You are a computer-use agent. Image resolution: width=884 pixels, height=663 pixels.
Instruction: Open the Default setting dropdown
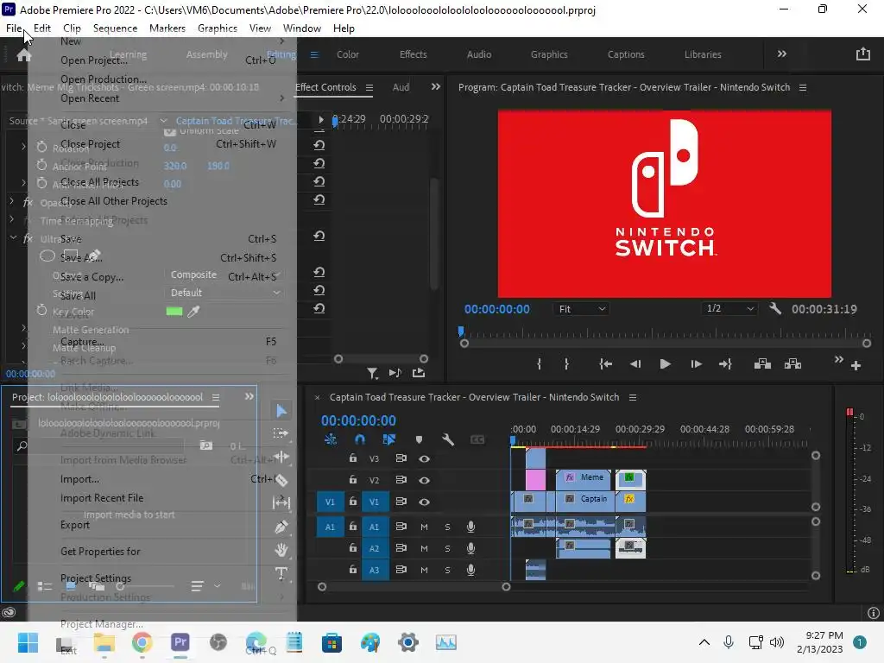click(x=224, y=293)
